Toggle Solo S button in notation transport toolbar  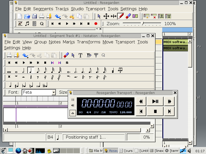67,63
